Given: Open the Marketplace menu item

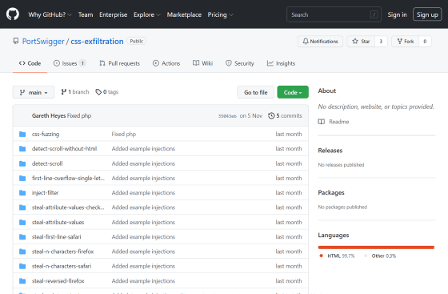Looking at the screenshot, I should [x=184, y=14].
